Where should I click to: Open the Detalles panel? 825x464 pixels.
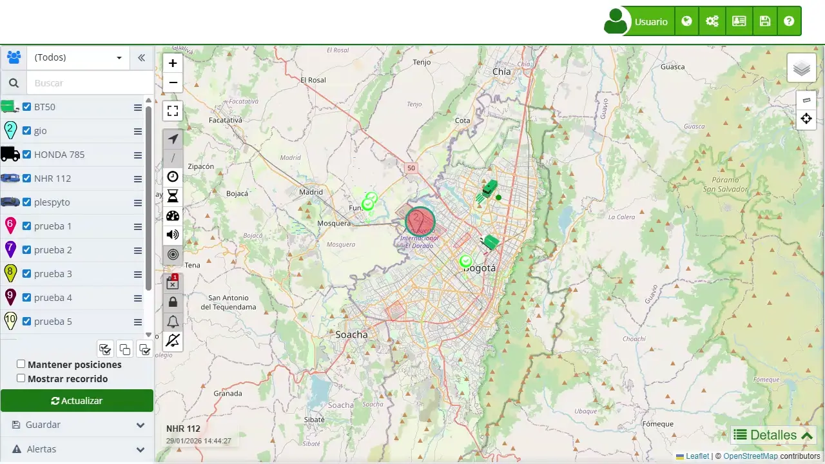point(773,435)
